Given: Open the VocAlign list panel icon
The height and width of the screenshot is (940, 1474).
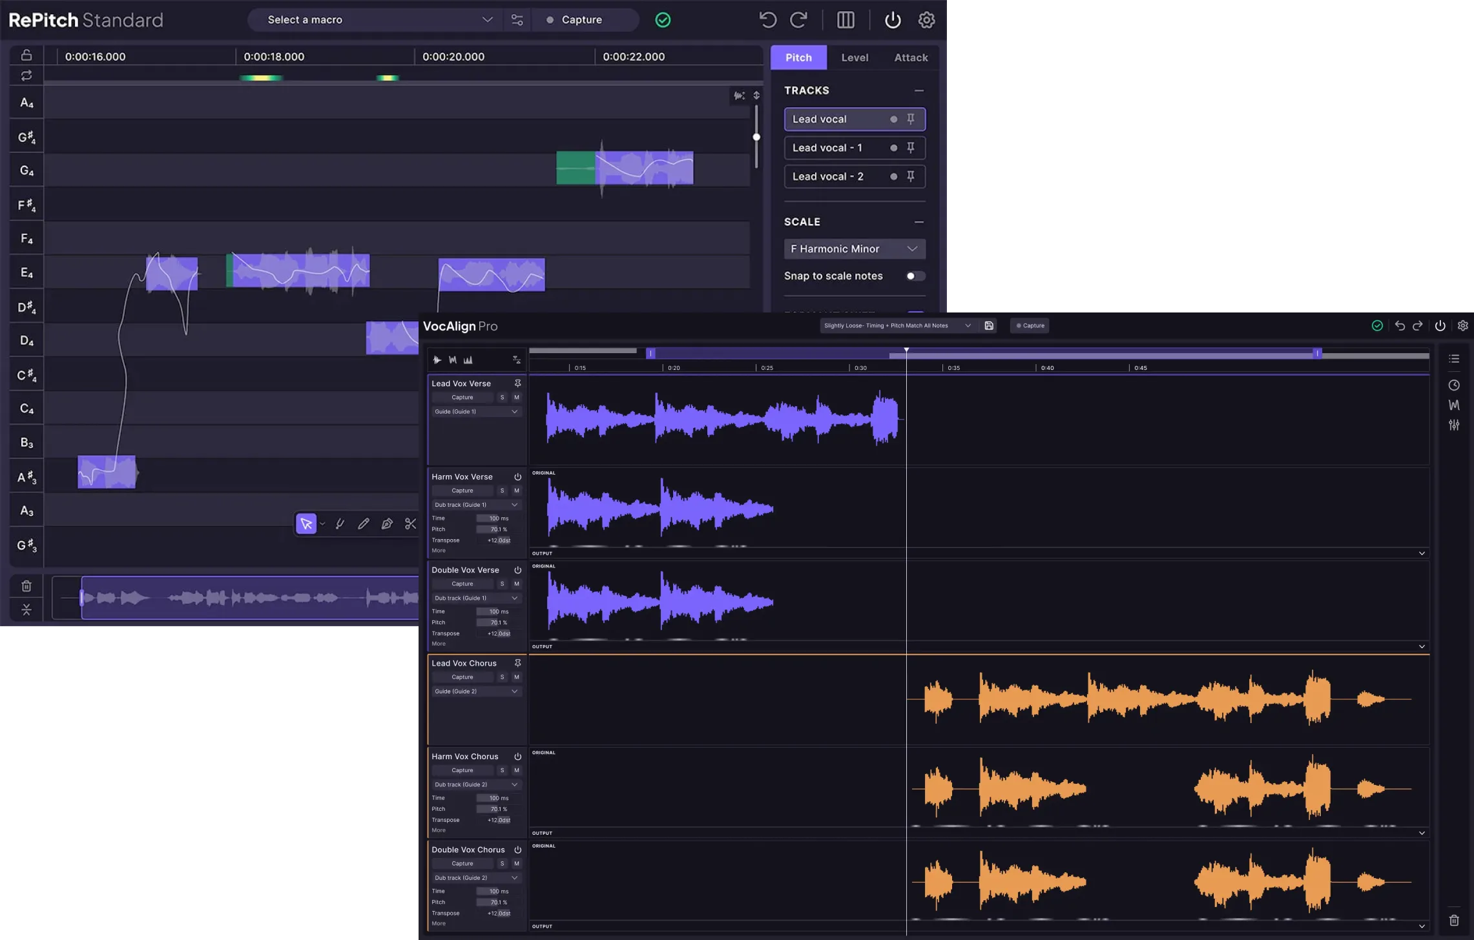Looking at the screenshot, I should click(1454, 359).
